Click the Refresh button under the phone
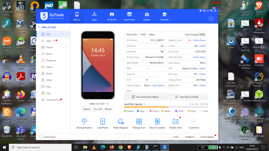 (x=108, y=109)
